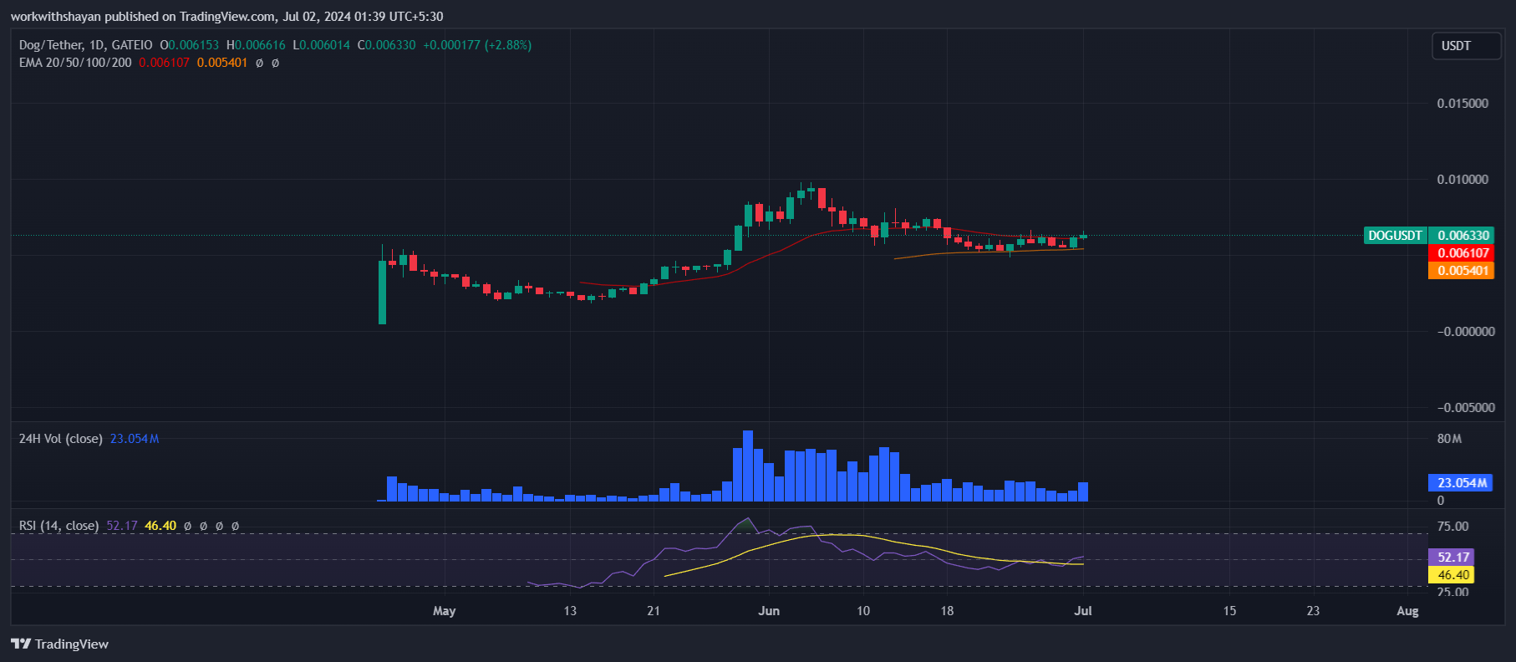Click the RSI (14, close) indicator label
This screenshot has height=662, width=1516.
click(59, 526)
